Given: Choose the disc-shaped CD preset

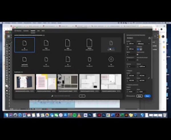Looking at the screenshot, I should click(x=111, y=61).
